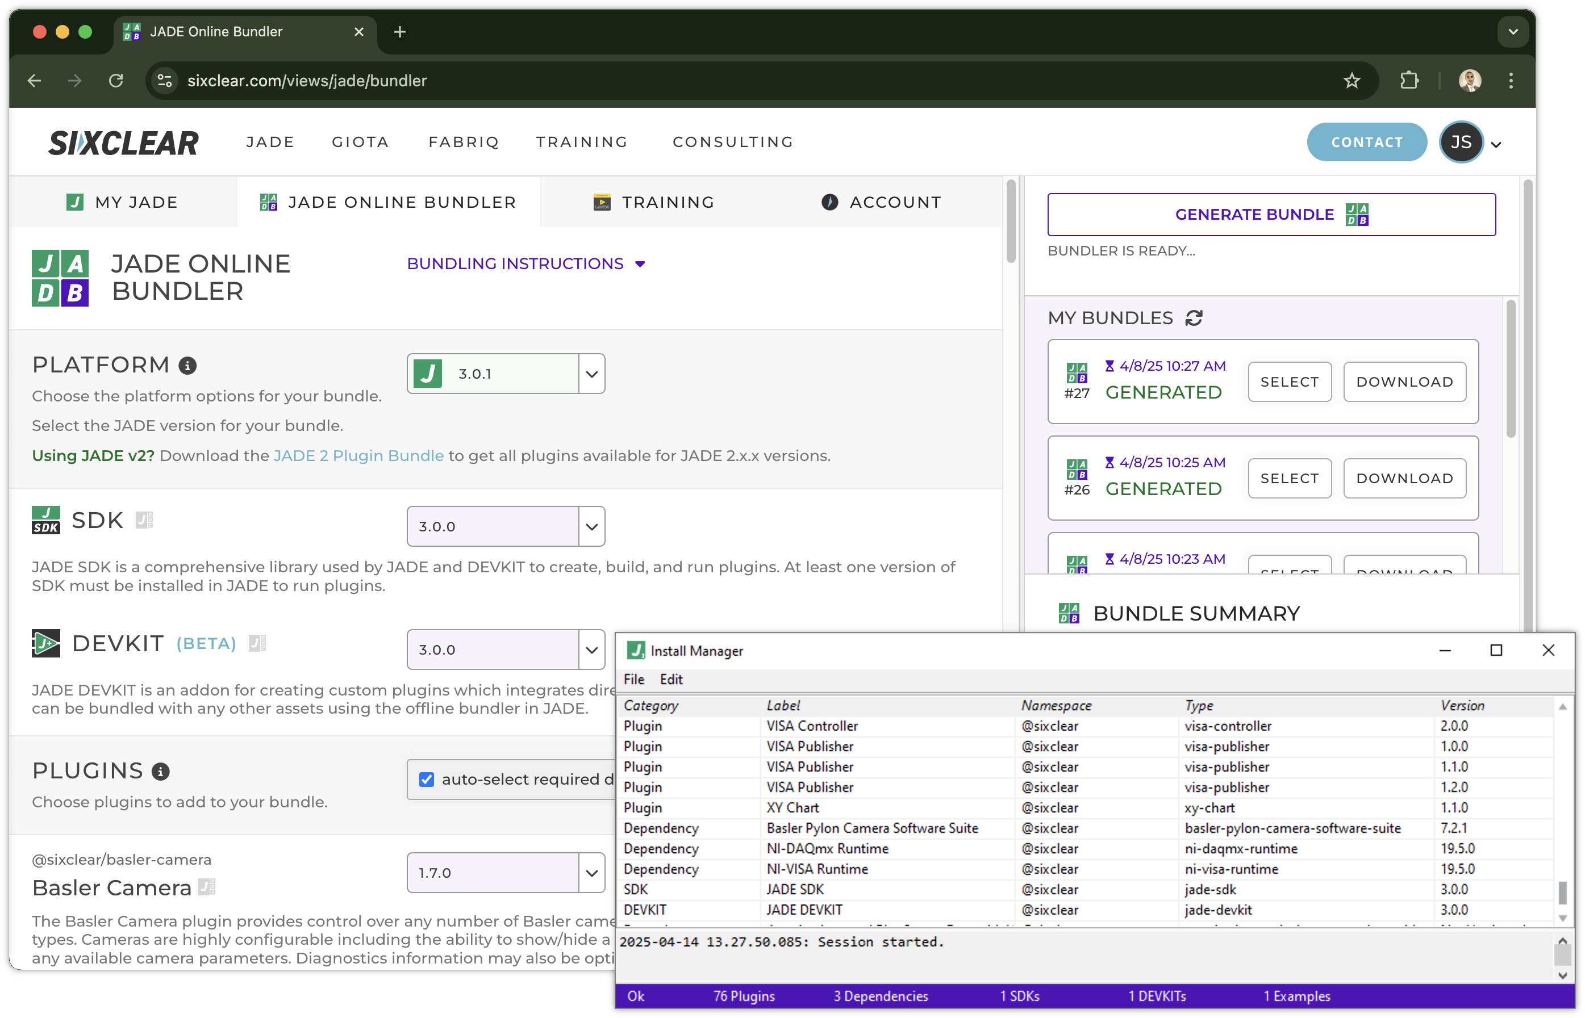The width and height of the screenshot is (1585, 1018).
Task: Click the Basler Camera notes icon
Action: click(207, 887)
